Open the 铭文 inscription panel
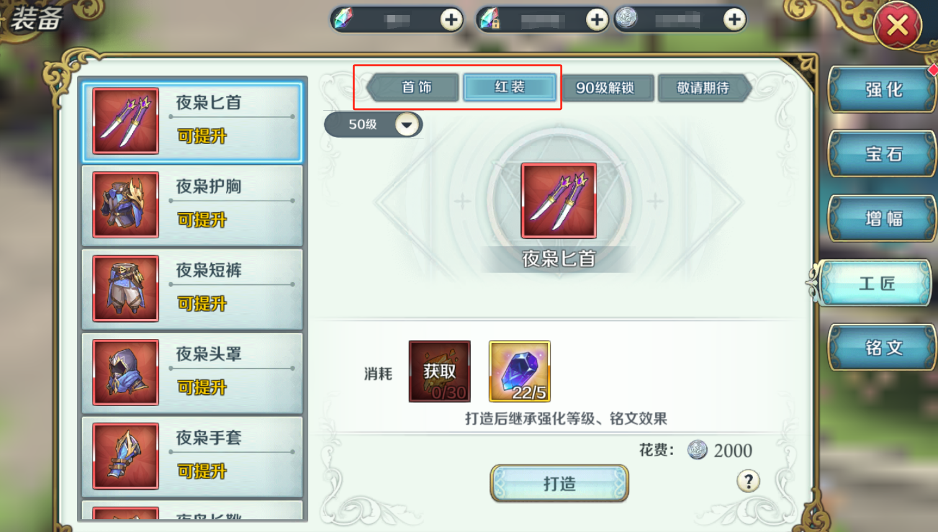Viewport: 938px width, 532px height. (883, 348)
